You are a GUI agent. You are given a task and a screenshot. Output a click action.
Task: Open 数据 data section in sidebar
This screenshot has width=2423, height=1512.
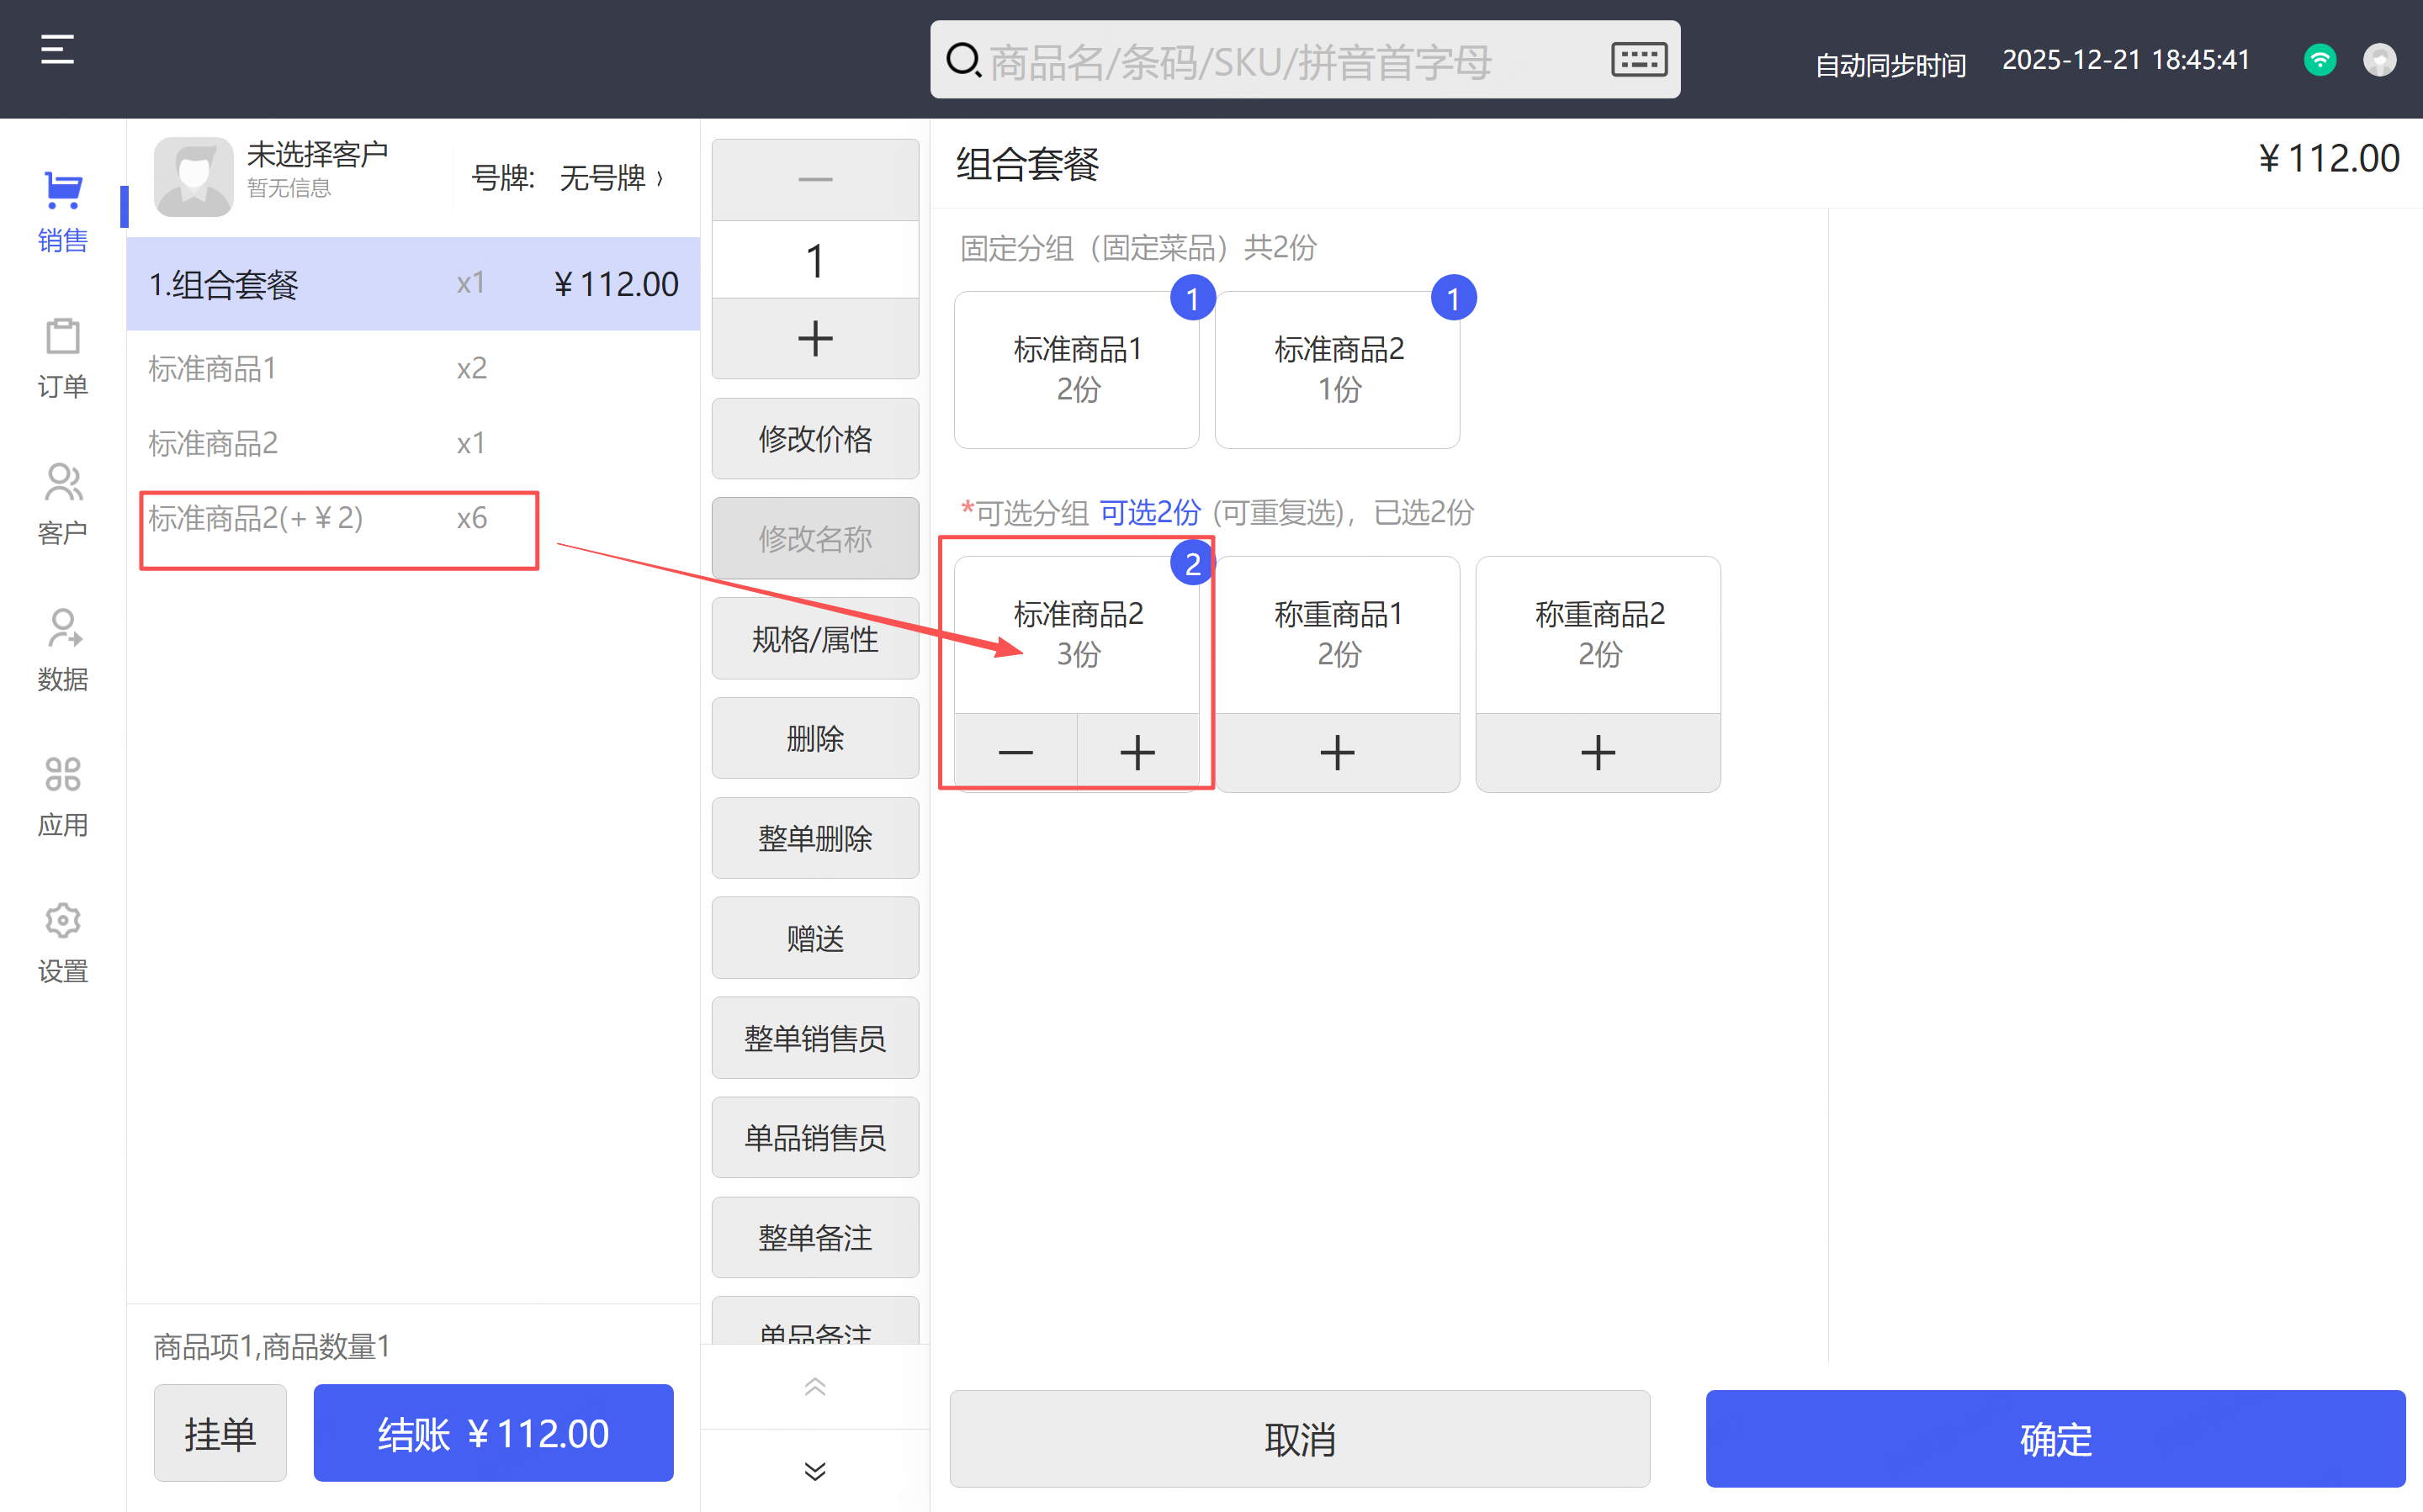pos(62,650)
